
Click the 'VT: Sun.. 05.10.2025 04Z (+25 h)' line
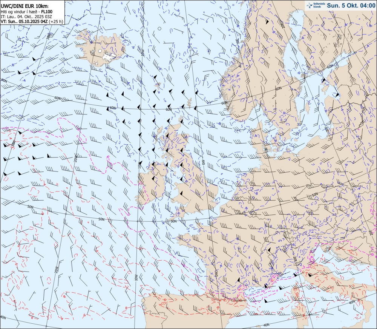click(32, 22)
